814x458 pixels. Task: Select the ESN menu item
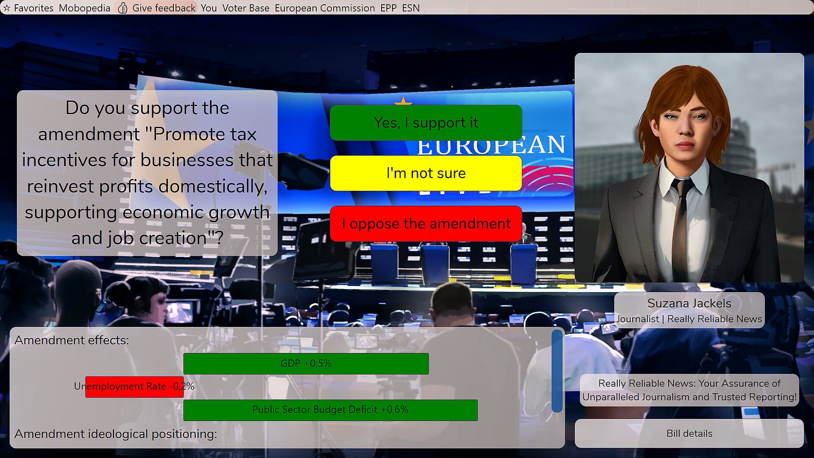pos(411,8)
